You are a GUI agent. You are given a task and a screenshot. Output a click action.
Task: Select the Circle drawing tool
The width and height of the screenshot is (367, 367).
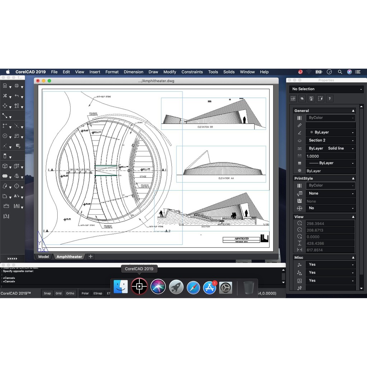click(x=5, y=136)
